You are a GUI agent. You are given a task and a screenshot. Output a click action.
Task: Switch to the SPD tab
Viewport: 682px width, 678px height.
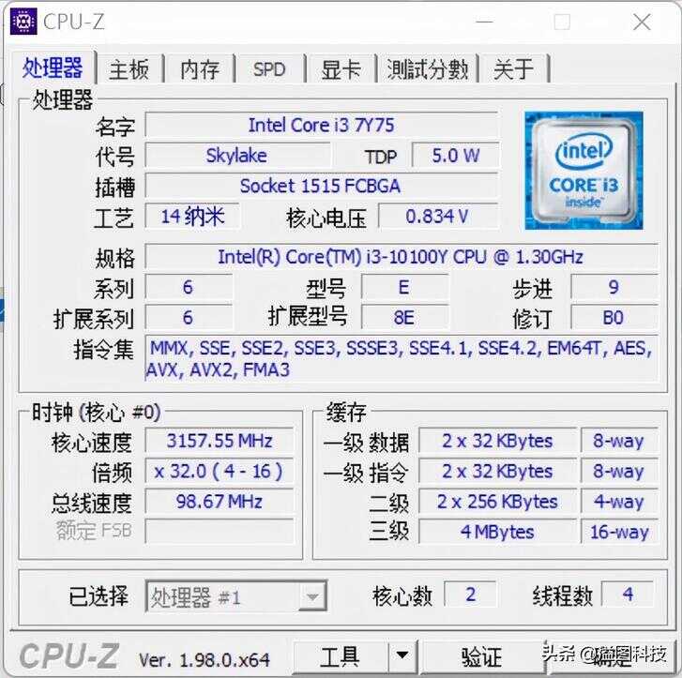[269, 69]
